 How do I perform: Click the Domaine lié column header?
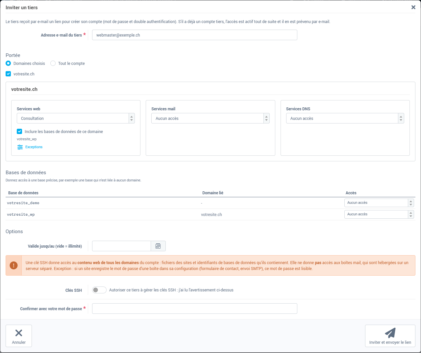pyautogui.click(x=213, y=193)
